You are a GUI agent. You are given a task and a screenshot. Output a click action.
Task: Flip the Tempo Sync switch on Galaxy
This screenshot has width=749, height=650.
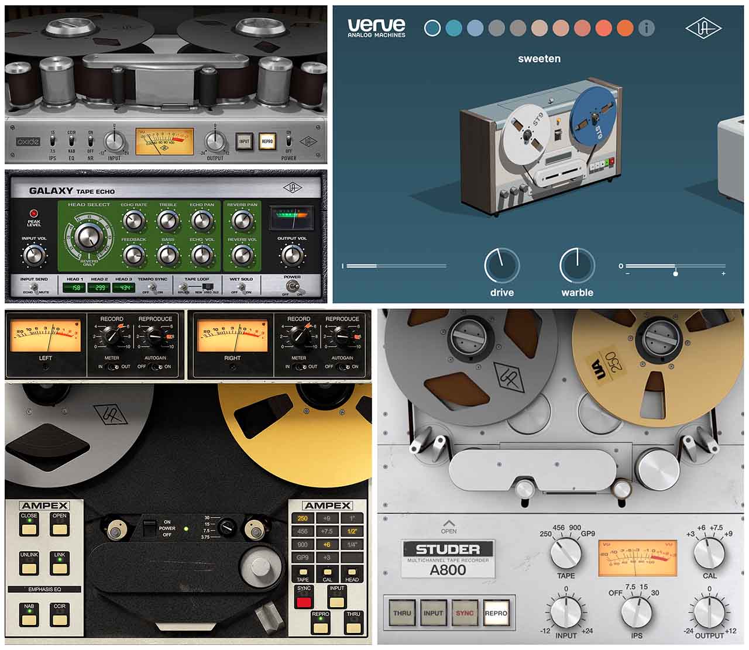pos(152,288)
